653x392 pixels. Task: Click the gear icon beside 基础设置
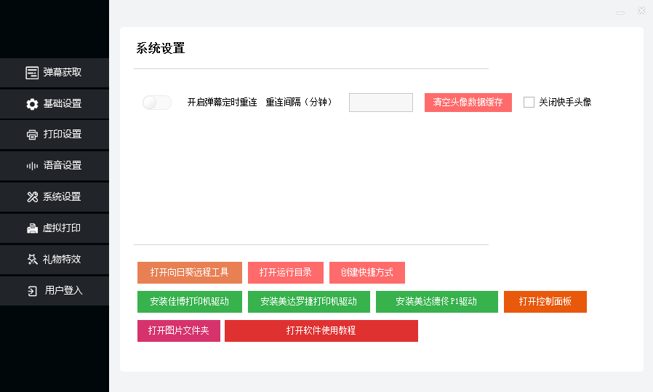pos(32,104)
